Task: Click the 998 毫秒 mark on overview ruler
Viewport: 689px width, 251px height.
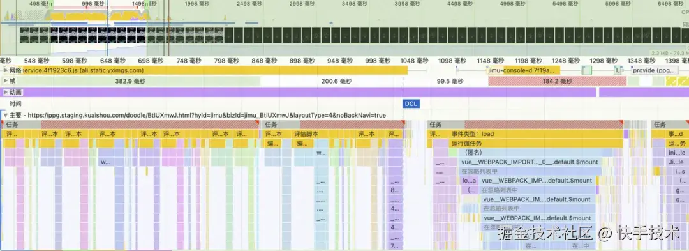Action: pyautogui.click(x=93, y=4)
